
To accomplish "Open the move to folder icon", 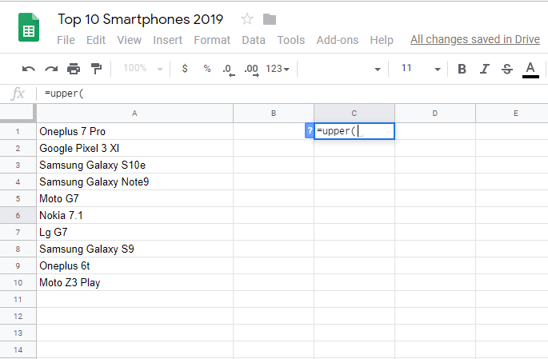I will [270, 19].
